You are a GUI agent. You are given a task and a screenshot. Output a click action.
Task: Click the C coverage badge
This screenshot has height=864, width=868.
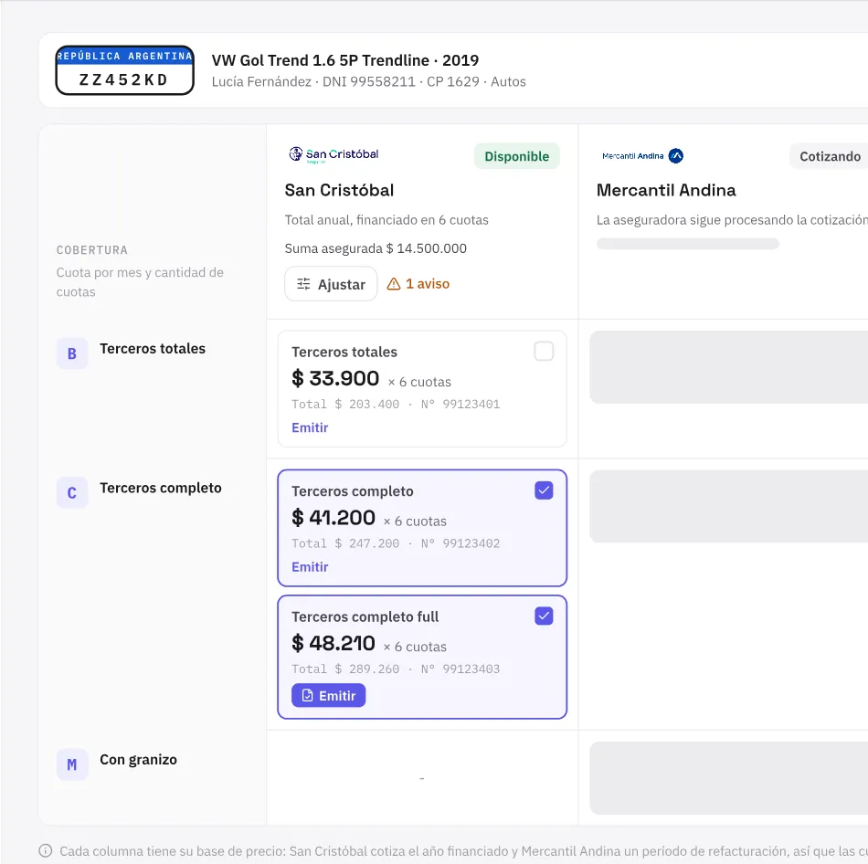(72, 492)
